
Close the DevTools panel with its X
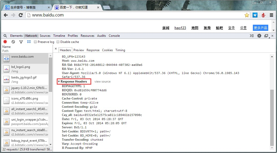[272, 36]
